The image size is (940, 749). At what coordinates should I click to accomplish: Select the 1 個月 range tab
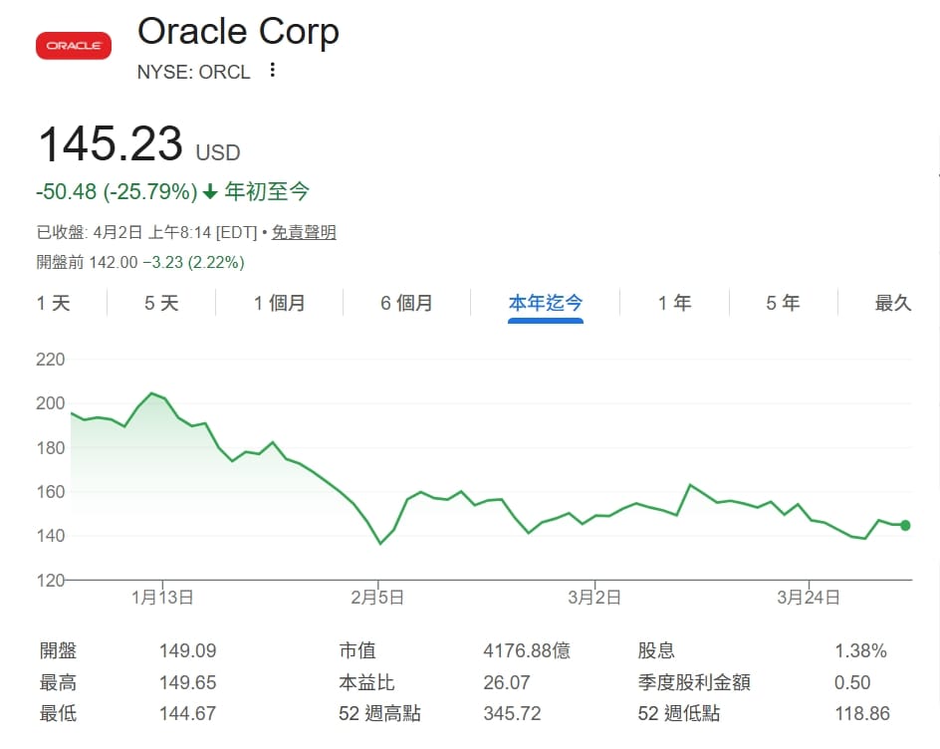tap(279, 303)
